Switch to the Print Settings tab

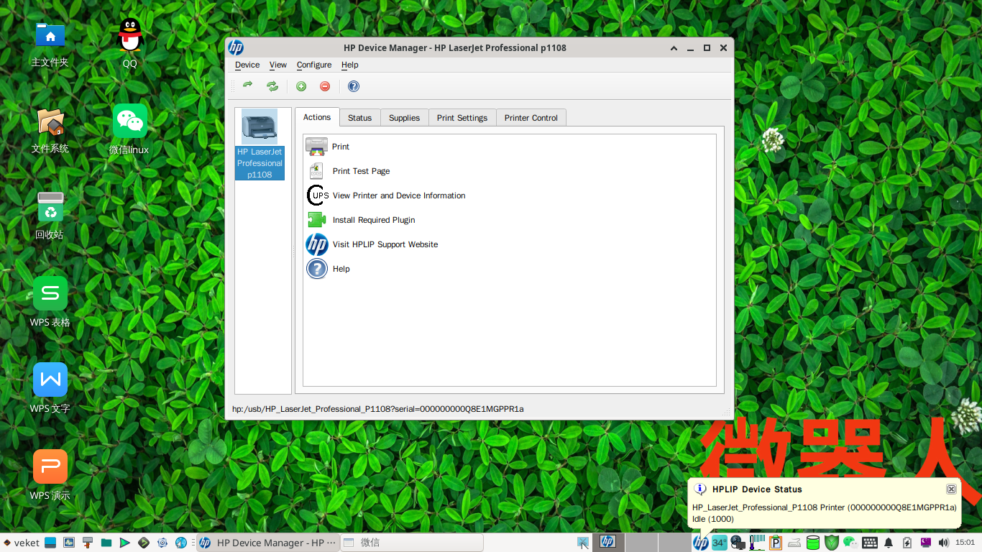click(x=462, y=118)
